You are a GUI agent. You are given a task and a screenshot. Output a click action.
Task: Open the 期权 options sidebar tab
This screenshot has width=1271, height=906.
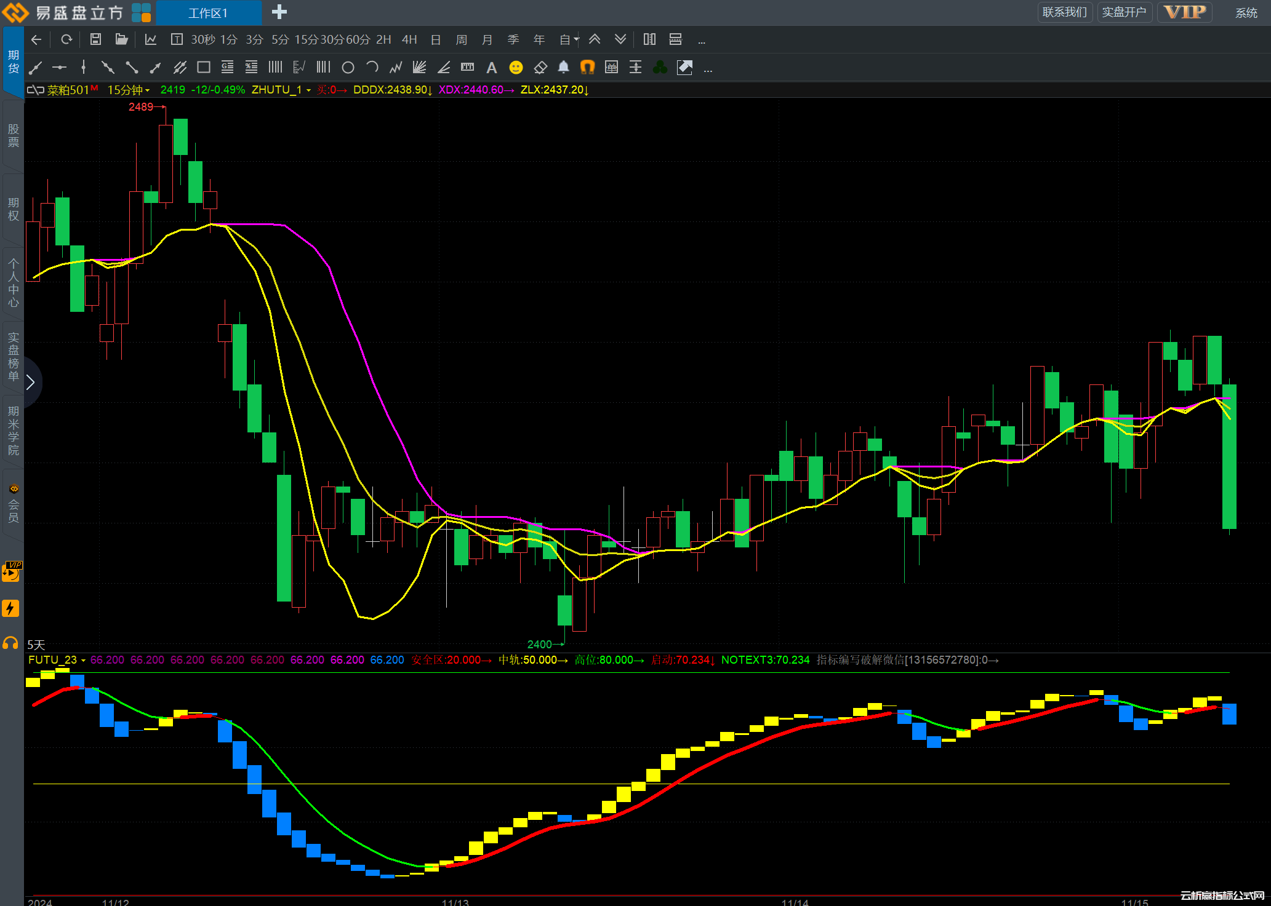coord(13,209)
